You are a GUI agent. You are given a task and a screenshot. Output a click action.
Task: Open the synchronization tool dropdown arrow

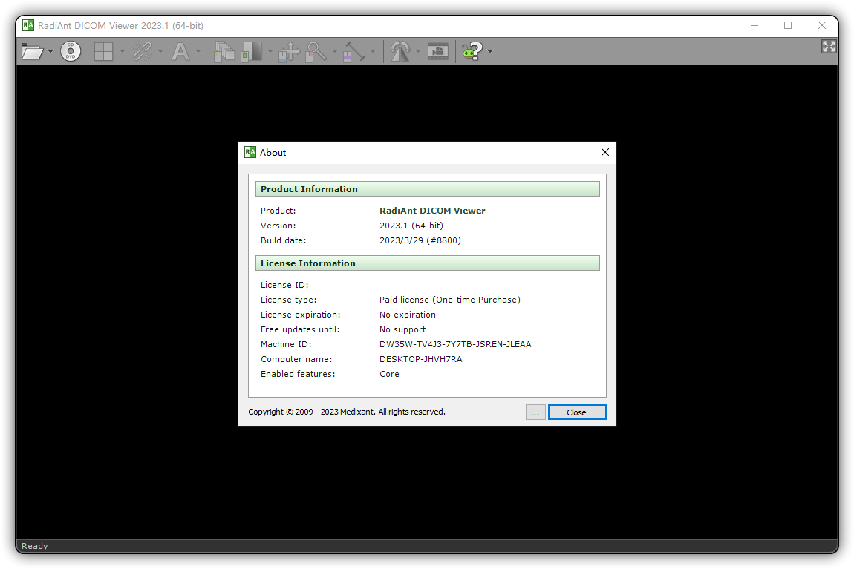coord(160,52)
